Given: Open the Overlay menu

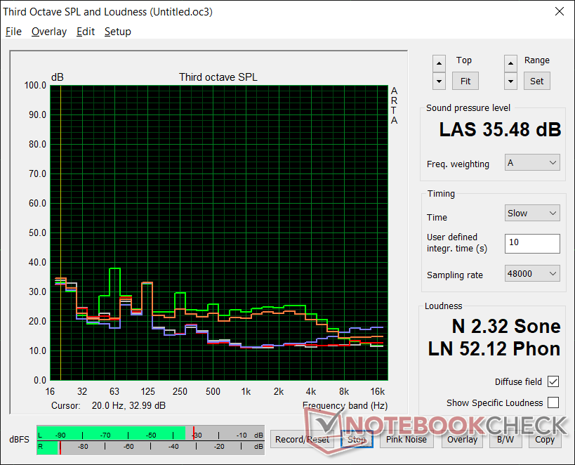Looking at the screenshot, I should pyautogui.click(x=48, y=32).
